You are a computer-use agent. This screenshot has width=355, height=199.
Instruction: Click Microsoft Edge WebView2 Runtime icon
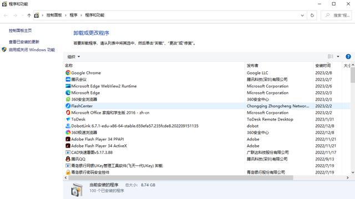[x=68, y=86]
